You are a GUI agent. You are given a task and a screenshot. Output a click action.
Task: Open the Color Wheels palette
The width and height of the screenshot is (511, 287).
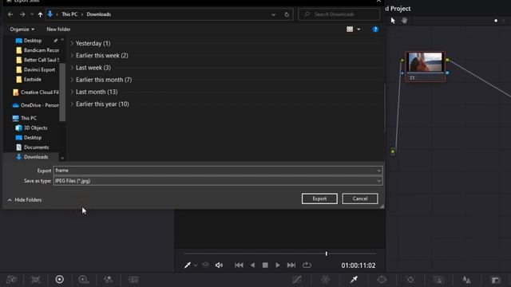click(59, 280)
